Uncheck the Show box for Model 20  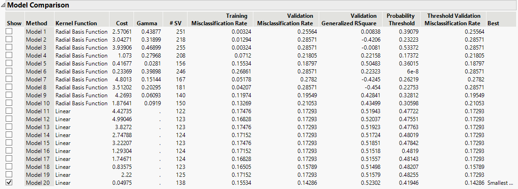click(8, 183)
